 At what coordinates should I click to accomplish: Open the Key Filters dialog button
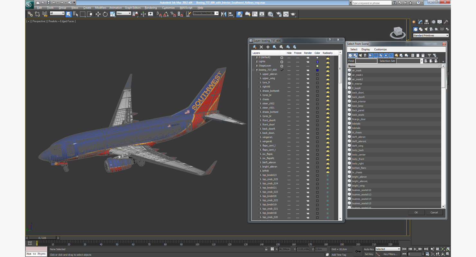(390, 254)
